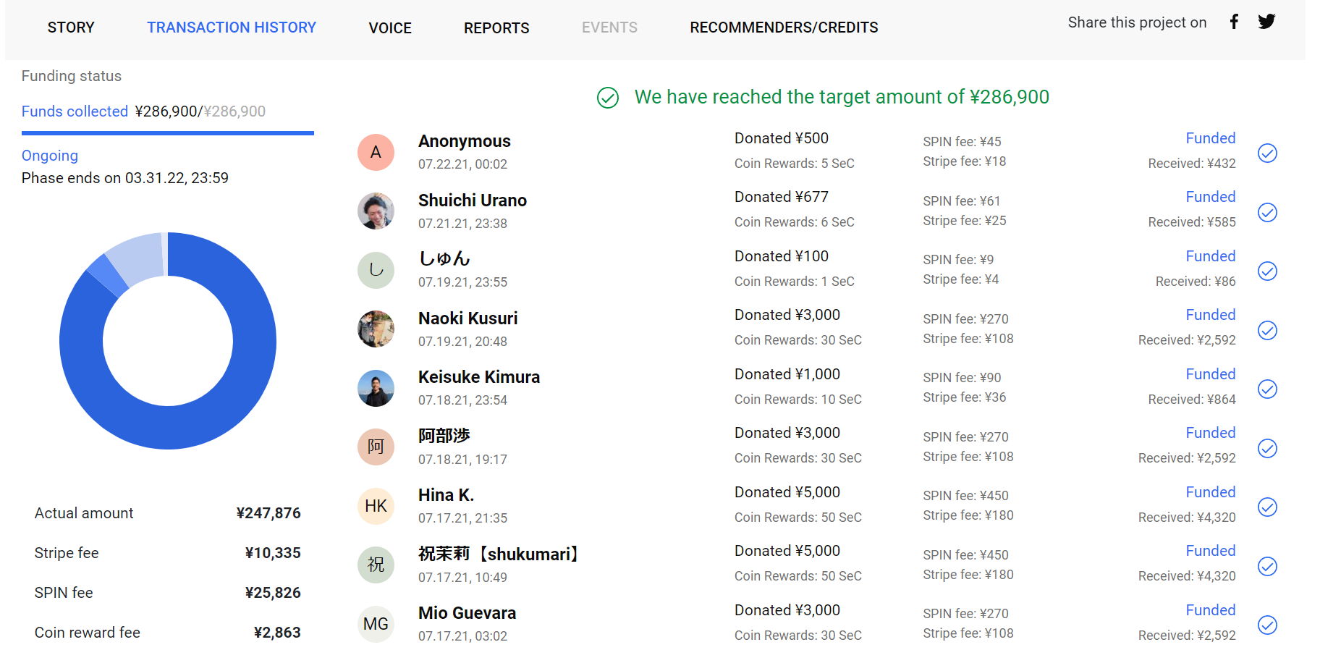The height and width of the screenshot is (650, 1320).
Task: Click funded checkmark for Naoki Kusuri
Action: pos(1267,330)
